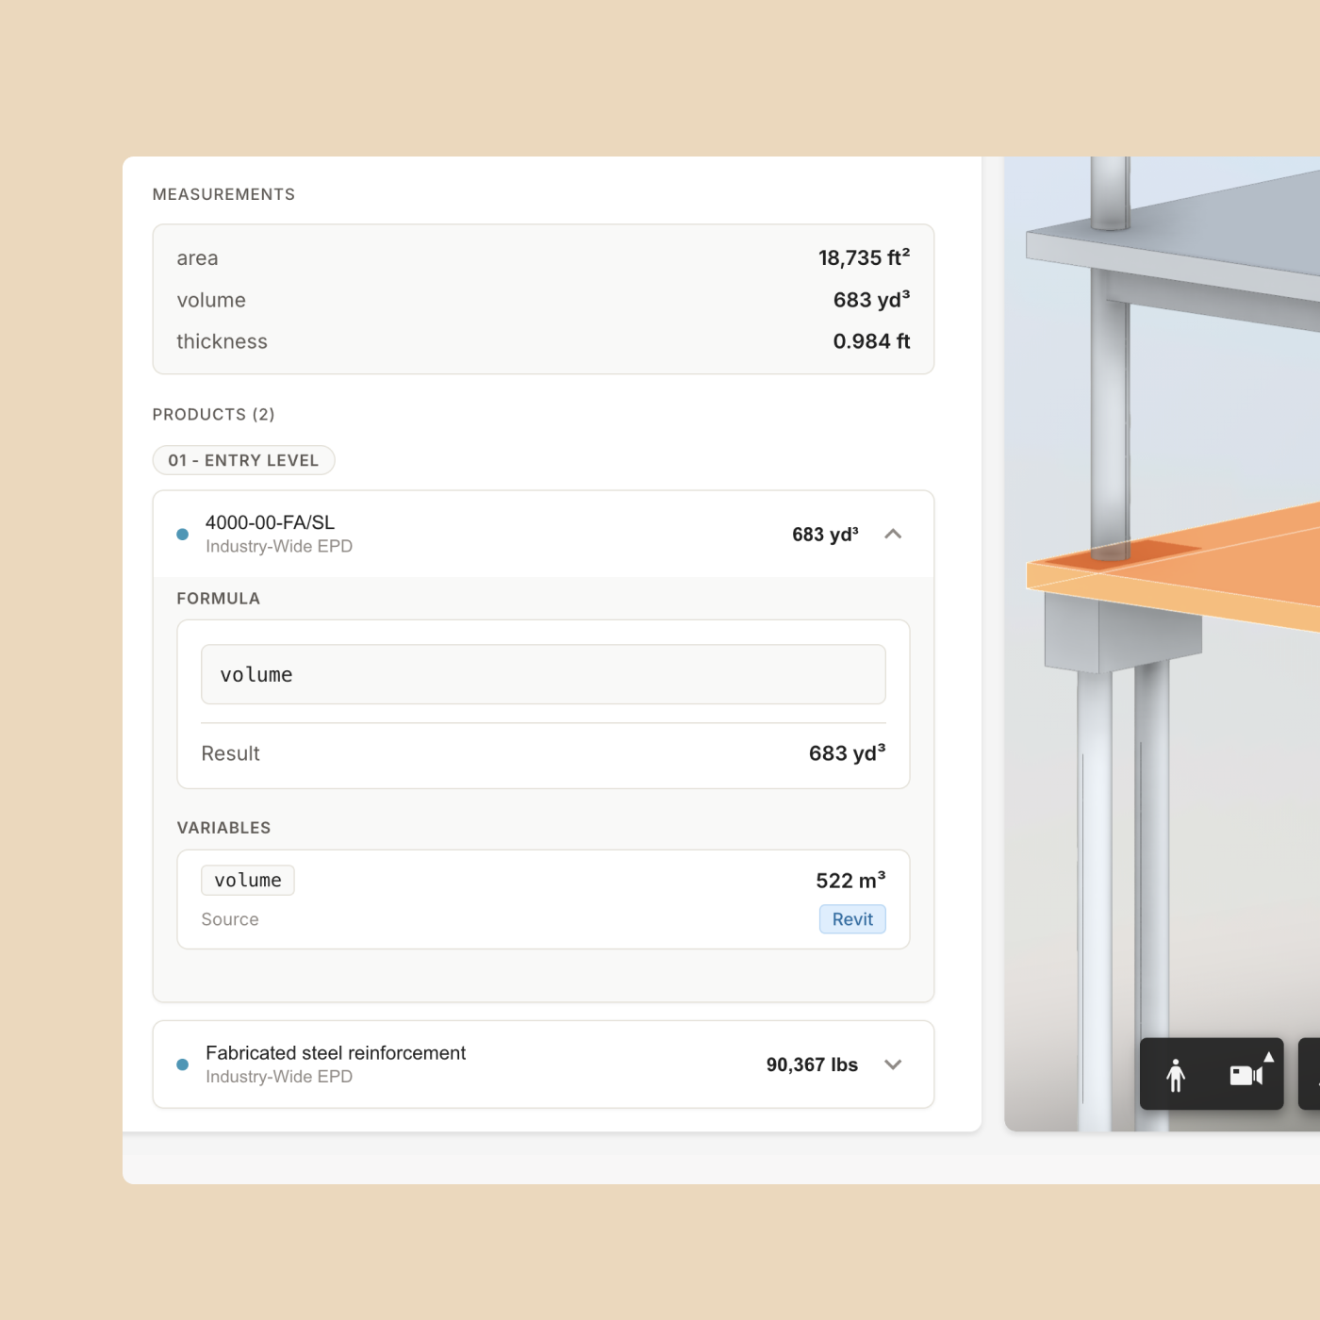Click the Result value 683 yd³
This screenshot has width=1320, height=1320.
[847, 753]
